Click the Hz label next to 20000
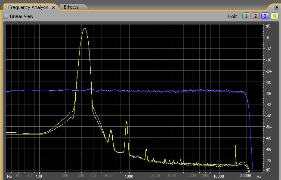 259,177
